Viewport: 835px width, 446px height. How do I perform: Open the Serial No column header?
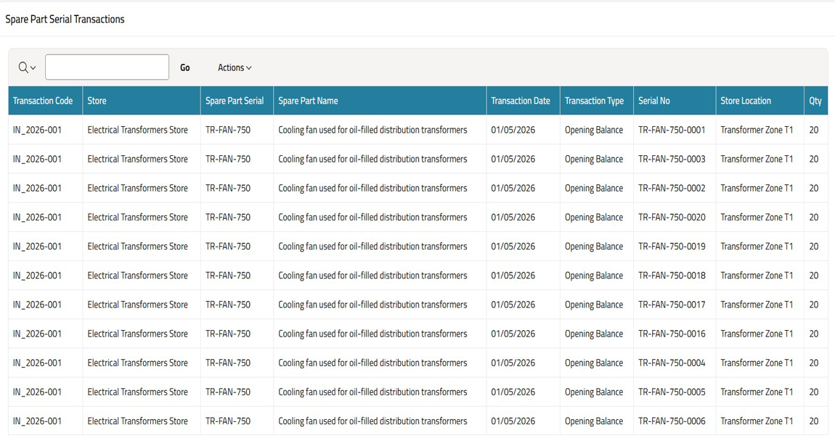654,101
